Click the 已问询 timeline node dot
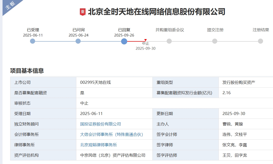 tap(78, 41)
